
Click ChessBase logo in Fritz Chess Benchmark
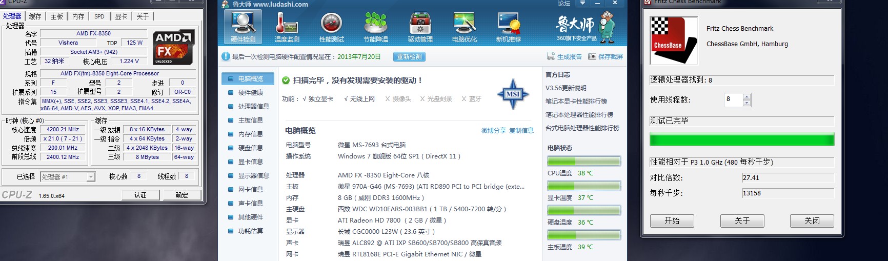click(674, 41)
